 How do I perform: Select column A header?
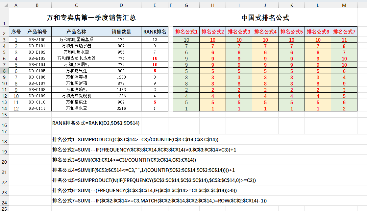(16, 5)
